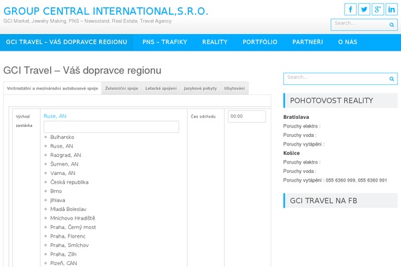The height and width of the screenshot is (267, 401).
Task: Choose Razgrad, AN from the stop list
Action: tap(65, 155)
